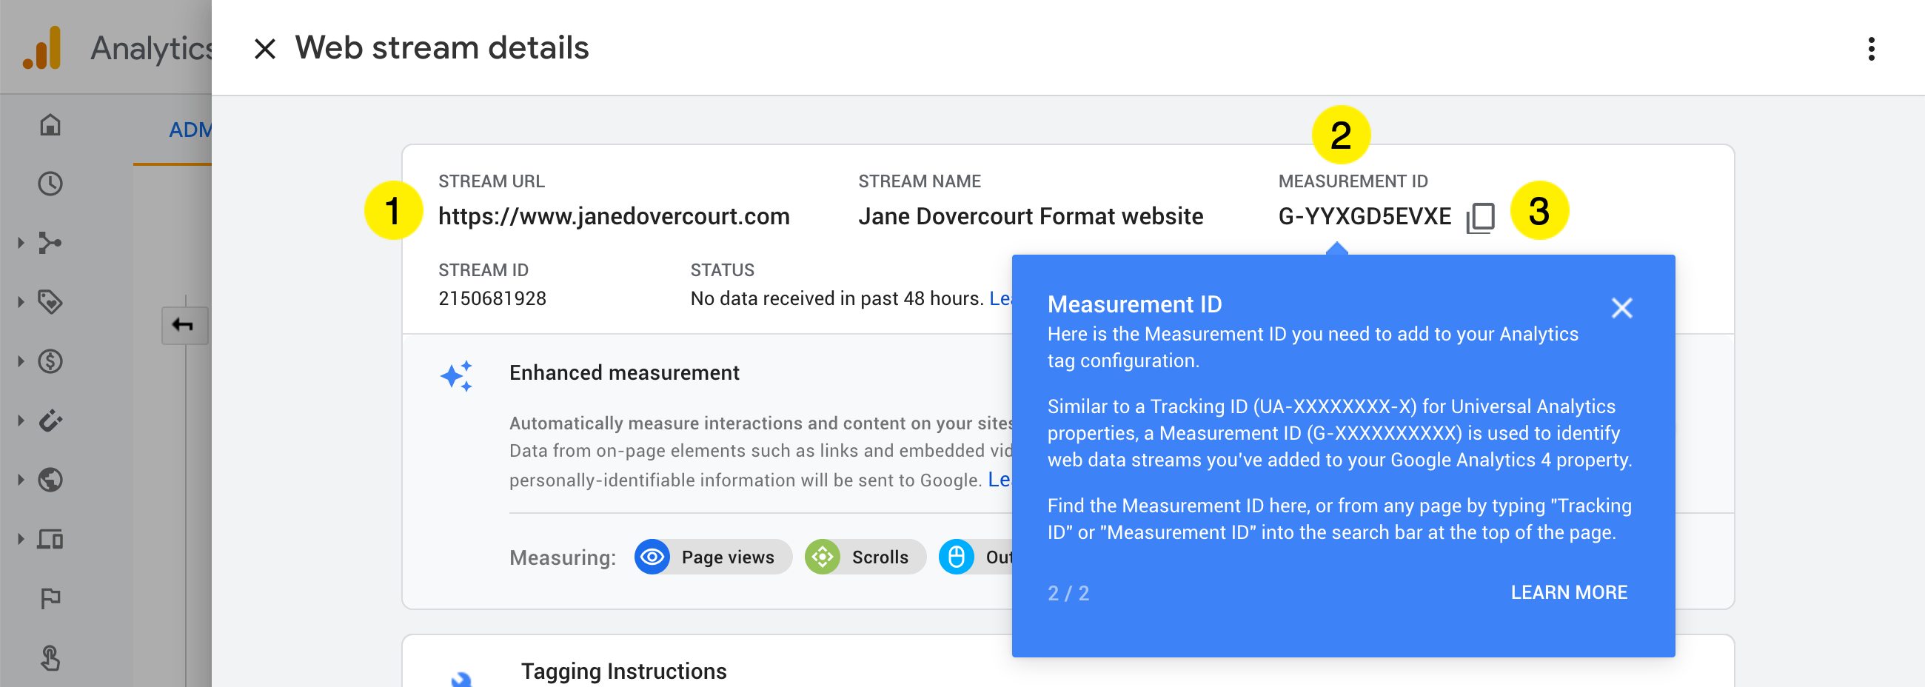The height and width of the screenshot is (687, 1925).
Task: Close the Web stream details panel
Action: click(x=264, y=50)
